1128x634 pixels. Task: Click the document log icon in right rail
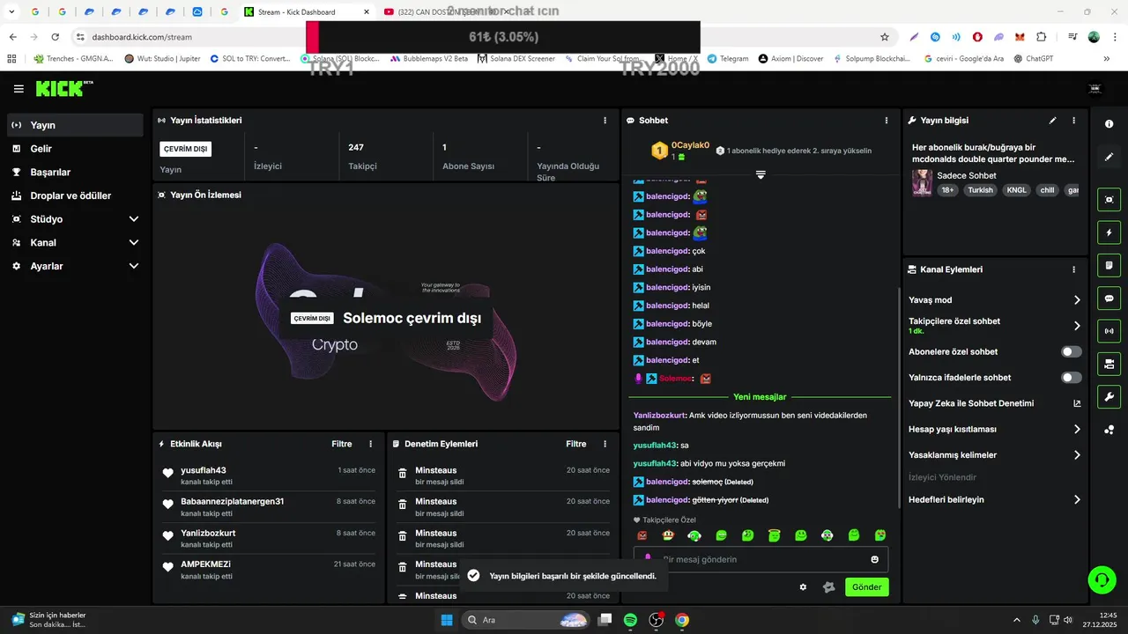tap(1109, 265)
